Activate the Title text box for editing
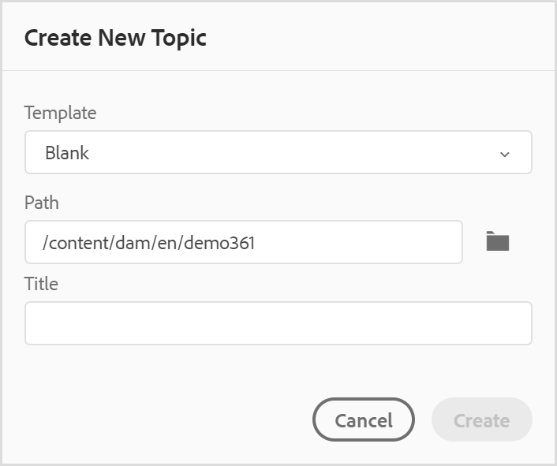The width and height of the screenshot is (557, 466). 278,323
